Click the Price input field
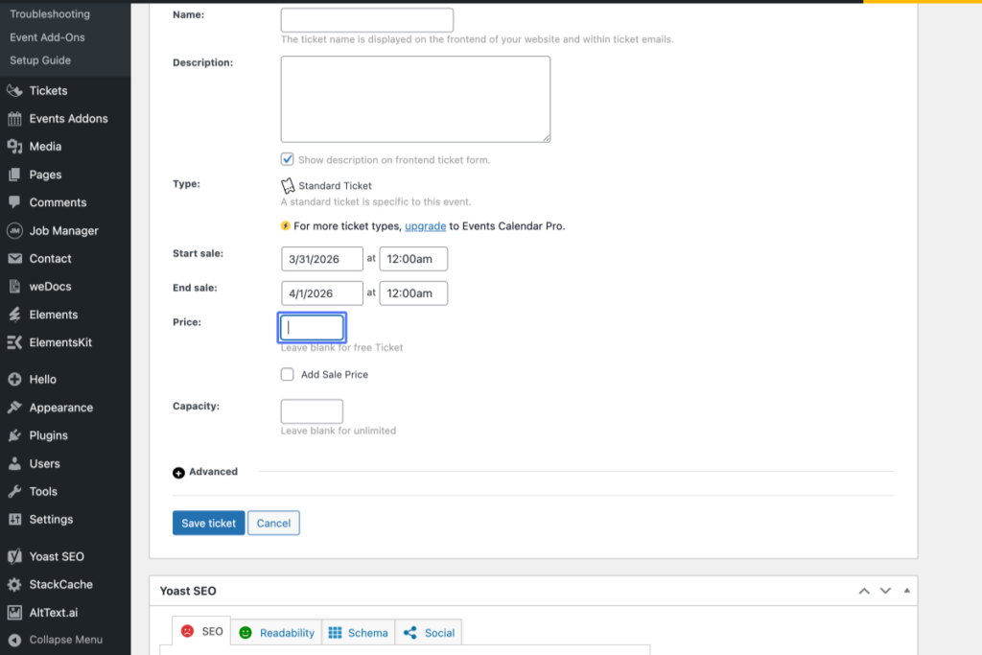 tap(312, 328)
